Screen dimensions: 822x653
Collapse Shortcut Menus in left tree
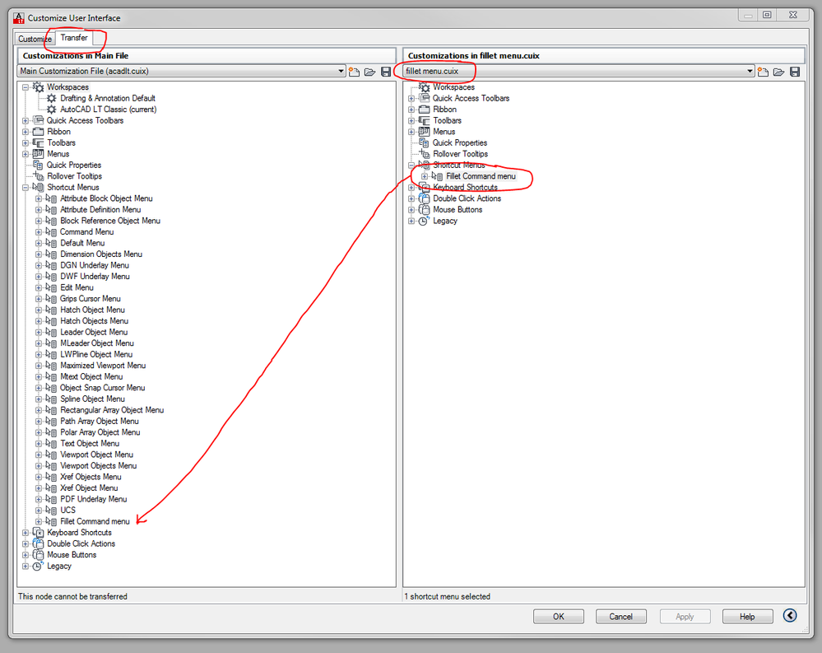pyautogui.click(x=26, y=187)
